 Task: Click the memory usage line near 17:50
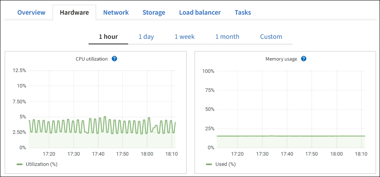point(311,136)
